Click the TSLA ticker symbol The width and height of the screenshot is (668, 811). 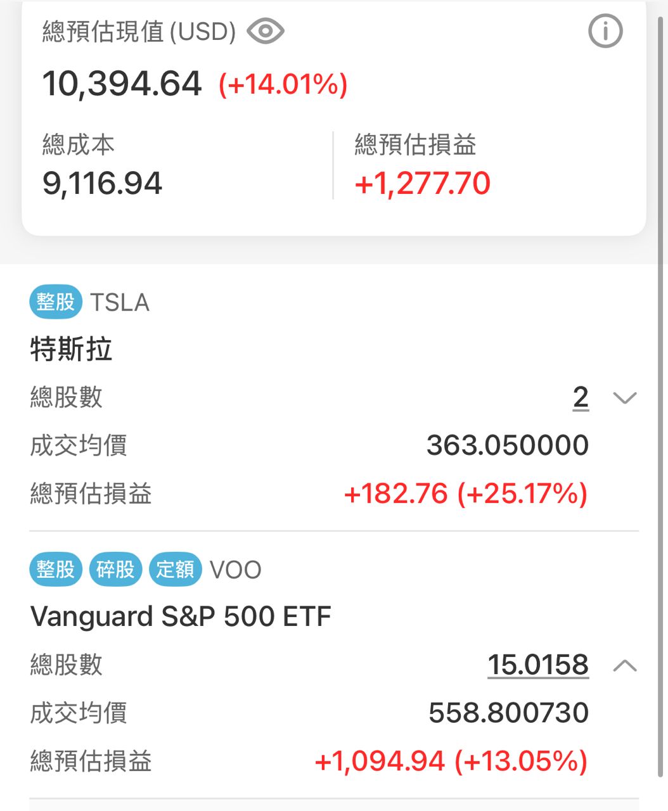pos(120,303)
